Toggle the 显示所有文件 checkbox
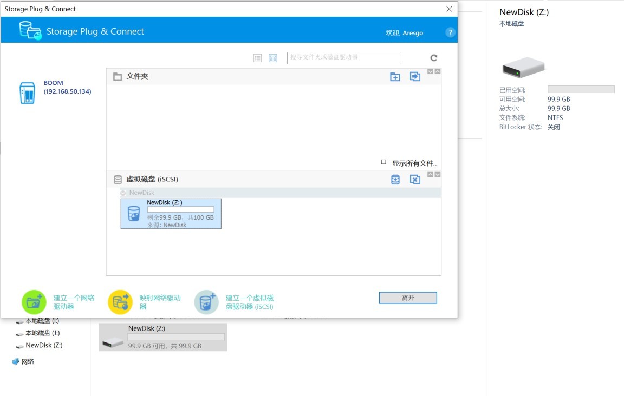Image resolution: width=624 pixels, height=396 pixels. point(383,162)
